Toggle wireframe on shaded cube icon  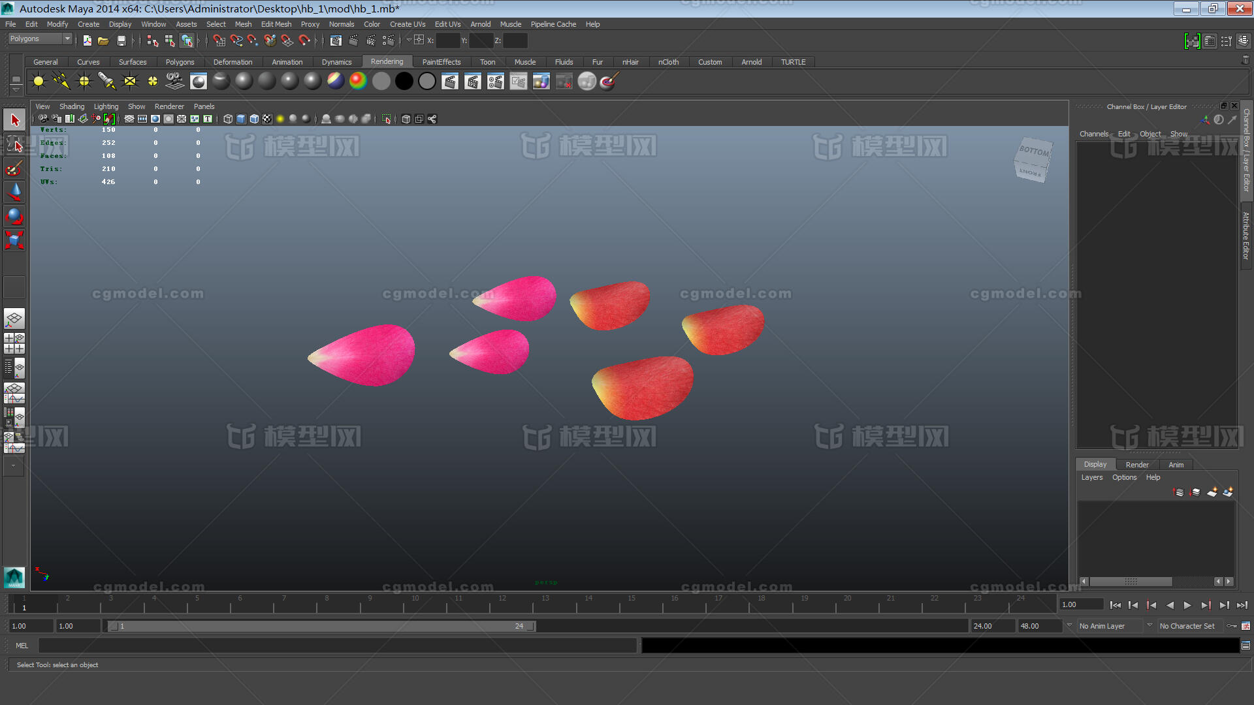(254, 119)
